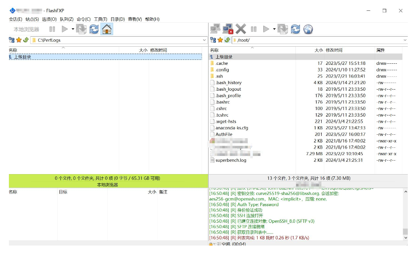Open the 站点(S) menu
The height and width of the screenshot is (254, 419).
[32, 19]
